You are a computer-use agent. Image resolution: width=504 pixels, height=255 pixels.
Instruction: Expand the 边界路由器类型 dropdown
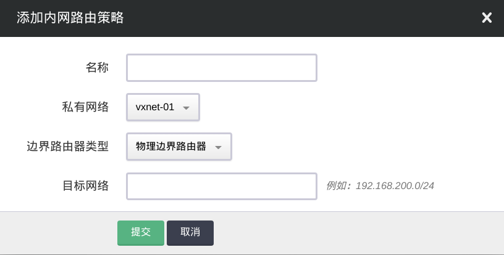[x=178, y=147]
